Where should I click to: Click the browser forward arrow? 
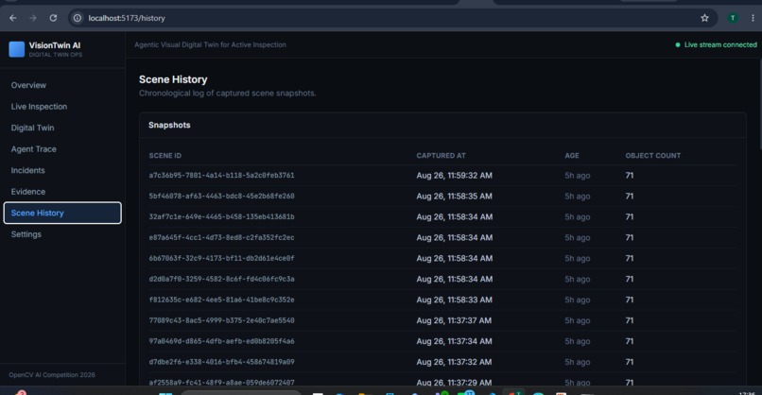point(33,18)
